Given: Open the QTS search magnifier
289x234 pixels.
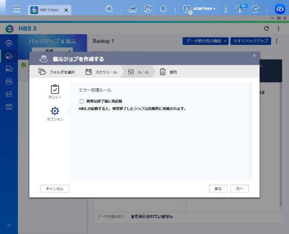Looking at the screenshot, I should pos(109,9).
